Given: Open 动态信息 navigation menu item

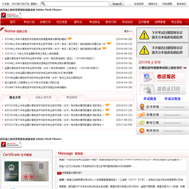Looking at the screenshot, I should pyautogui.click(x=61, y=22).
